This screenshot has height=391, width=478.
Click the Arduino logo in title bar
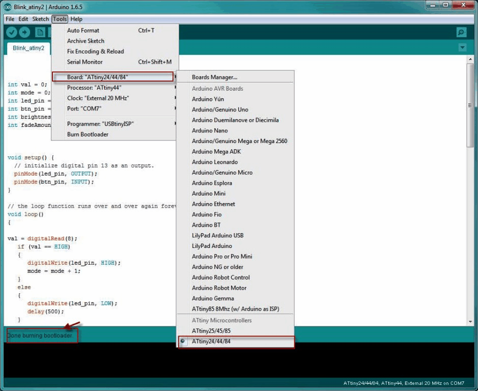point(7,7)
